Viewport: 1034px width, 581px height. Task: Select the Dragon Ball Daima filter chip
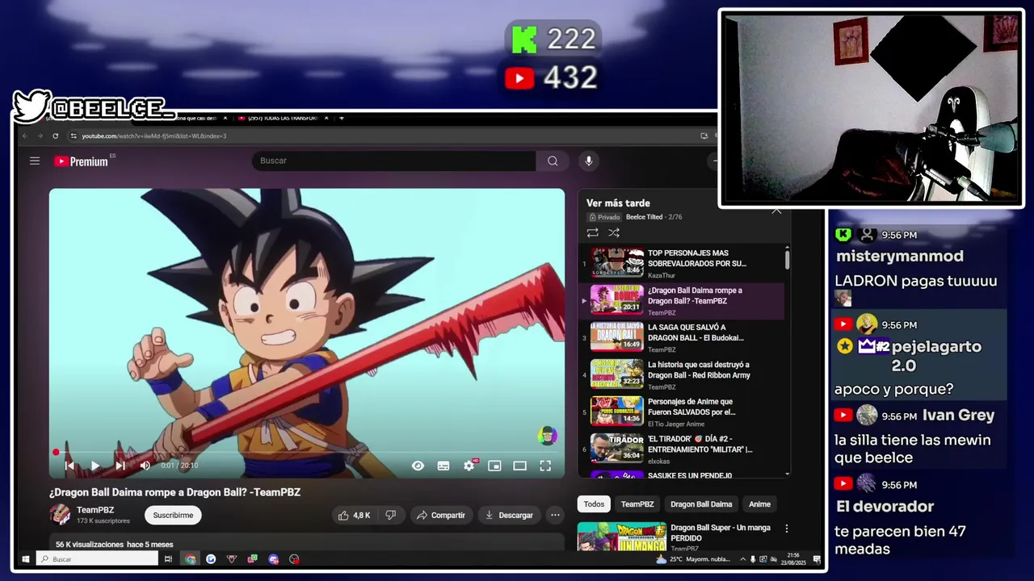click(701, 504)
